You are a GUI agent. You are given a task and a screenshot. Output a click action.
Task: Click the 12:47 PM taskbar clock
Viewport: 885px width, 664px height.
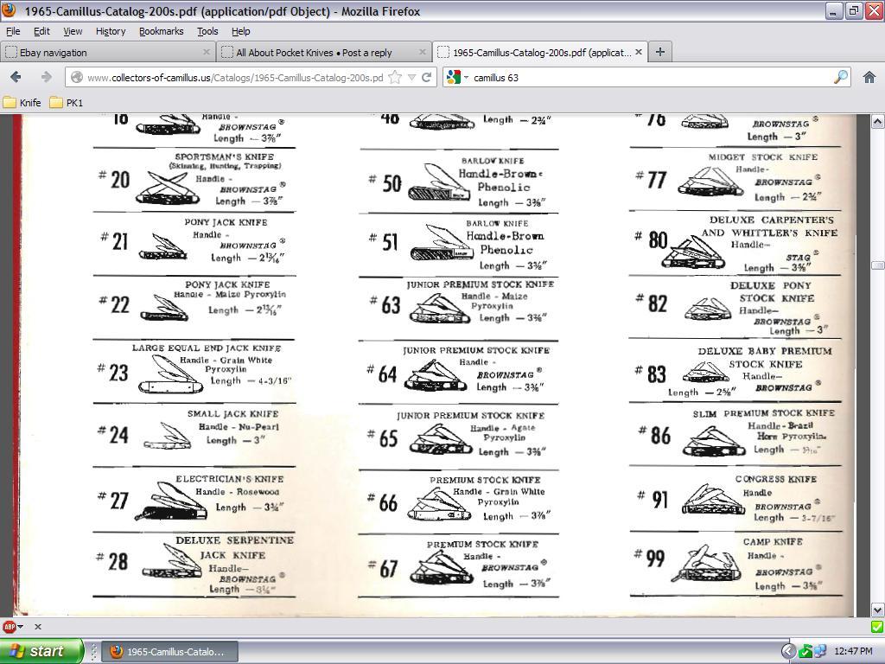(x=853, y=652)
